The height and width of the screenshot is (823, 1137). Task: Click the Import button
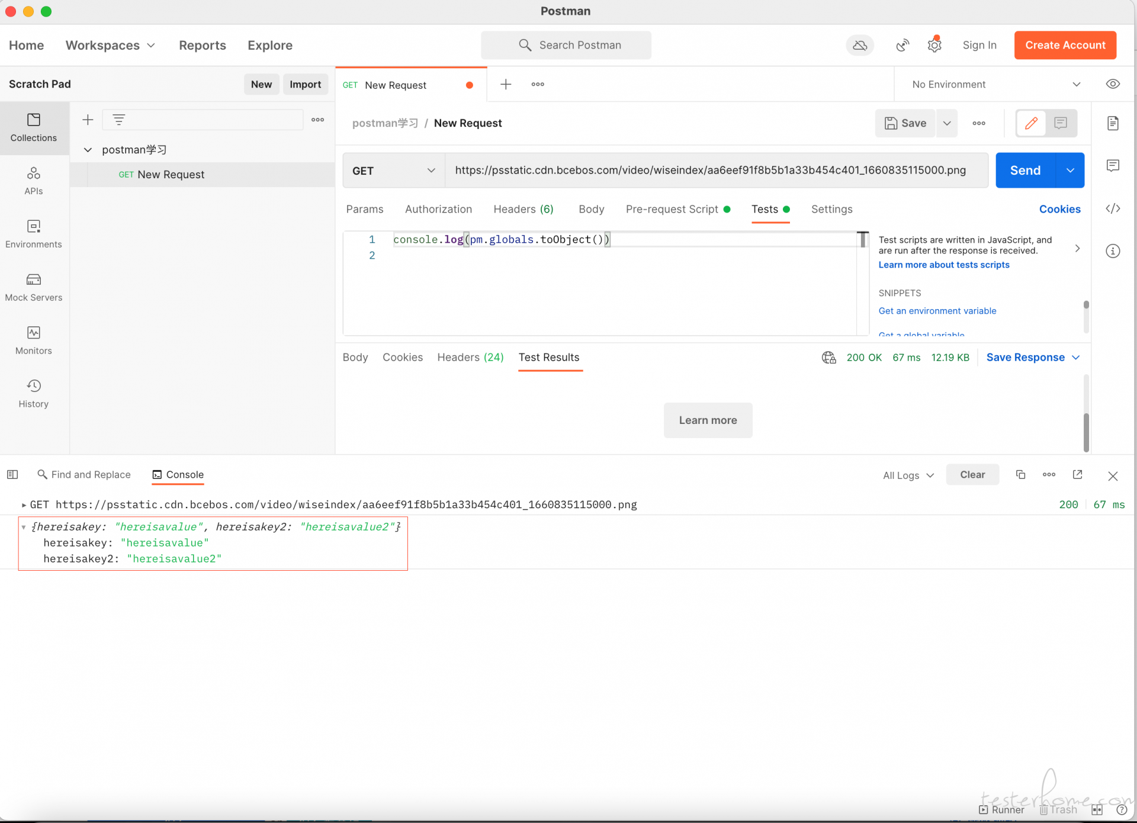(305, 84)
